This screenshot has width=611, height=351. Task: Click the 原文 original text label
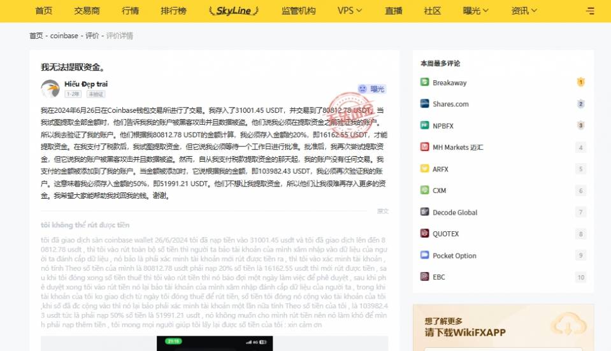coord(383,211)
